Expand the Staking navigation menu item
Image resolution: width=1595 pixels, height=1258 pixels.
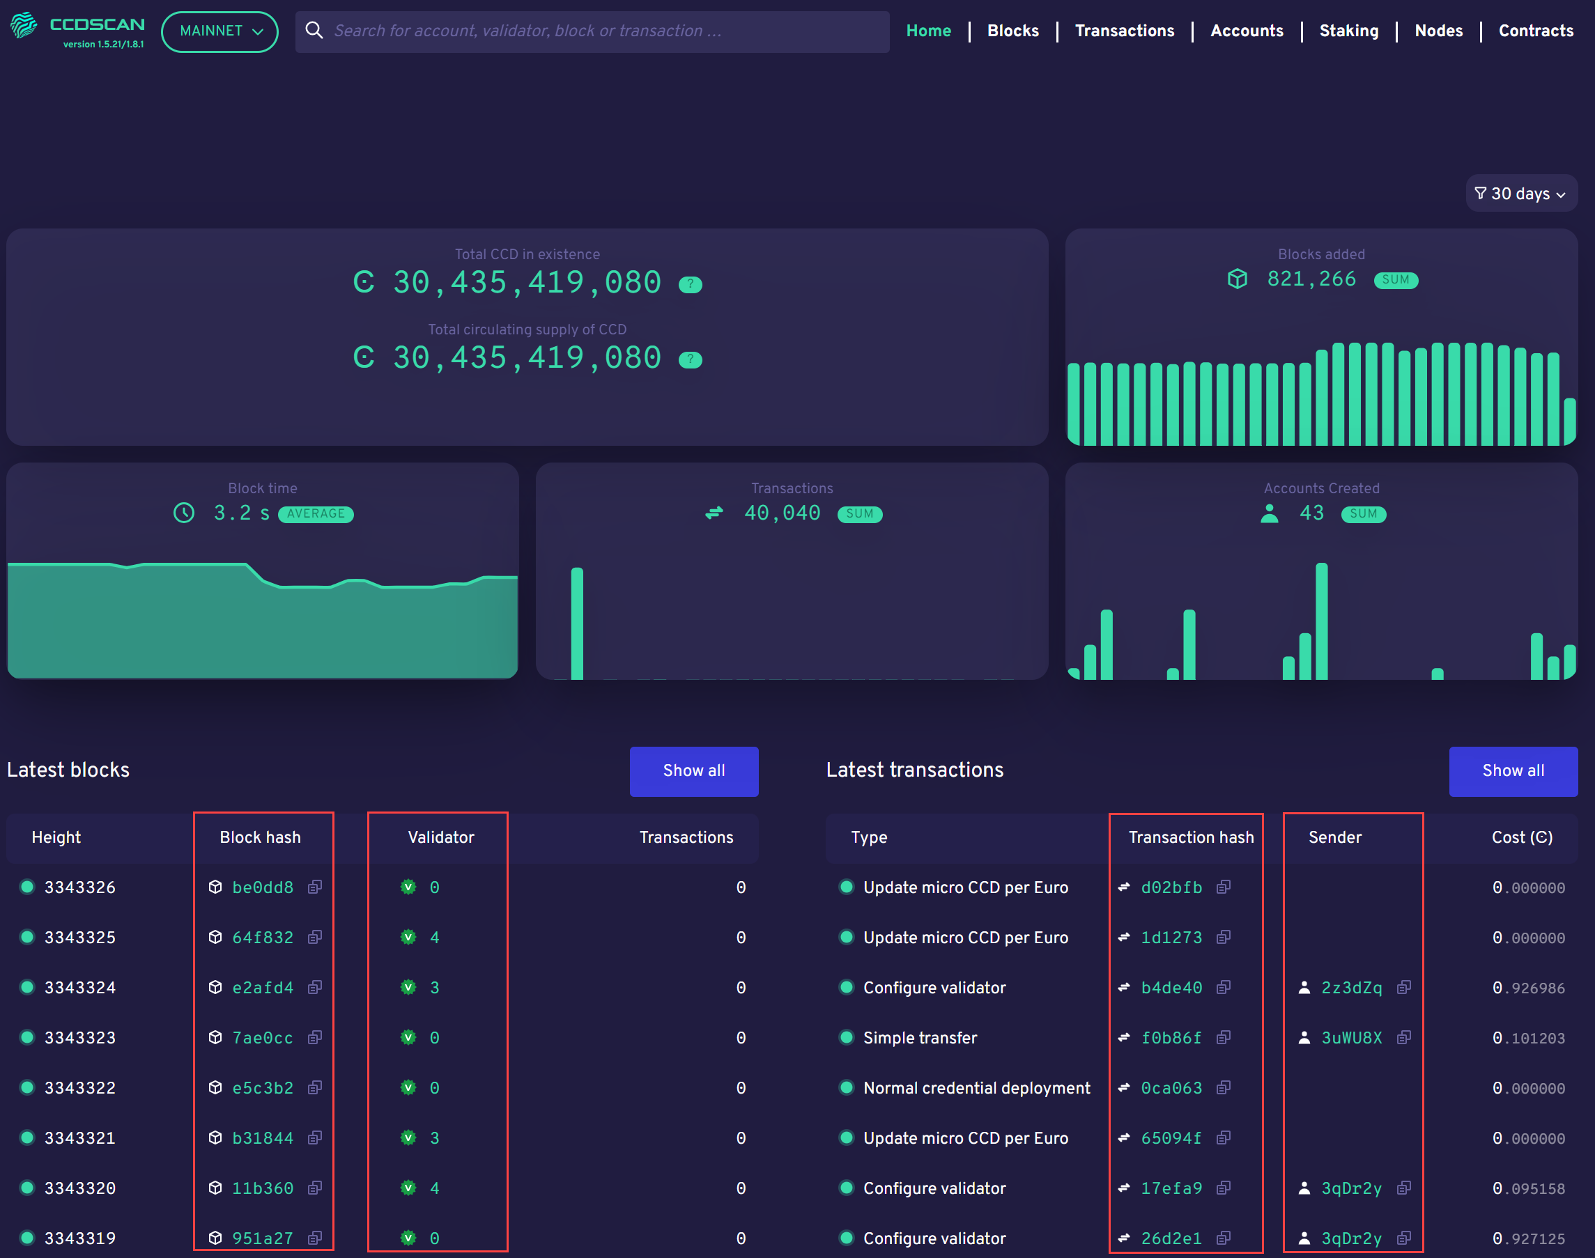point(1346,32)
